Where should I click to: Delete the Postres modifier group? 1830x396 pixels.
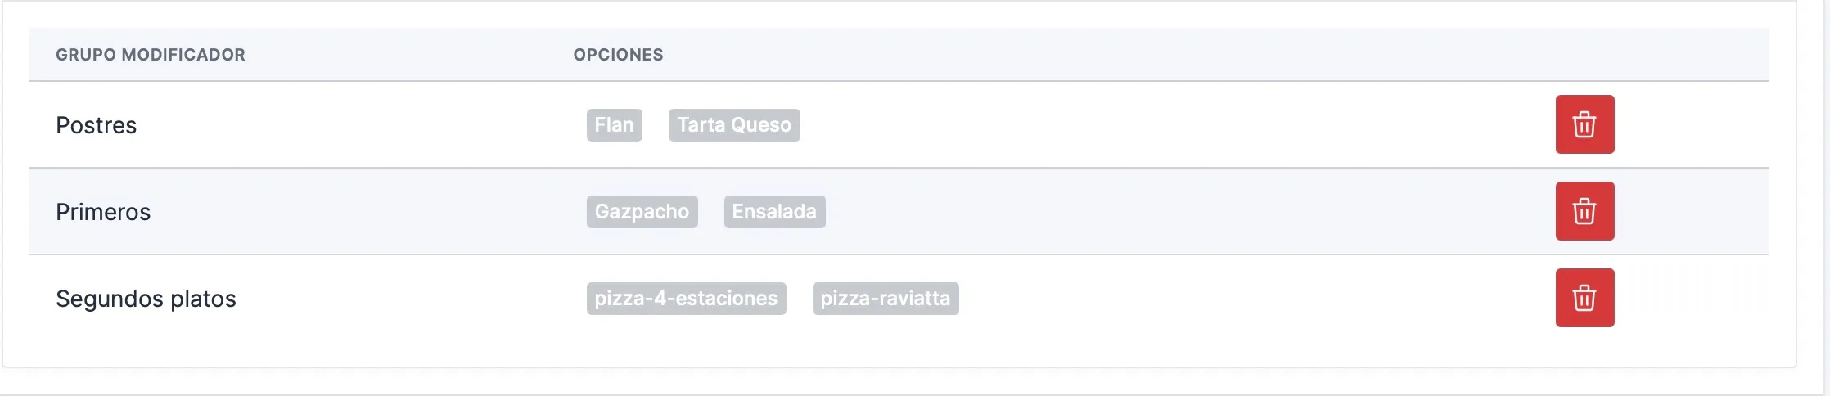coord(1584,124)
